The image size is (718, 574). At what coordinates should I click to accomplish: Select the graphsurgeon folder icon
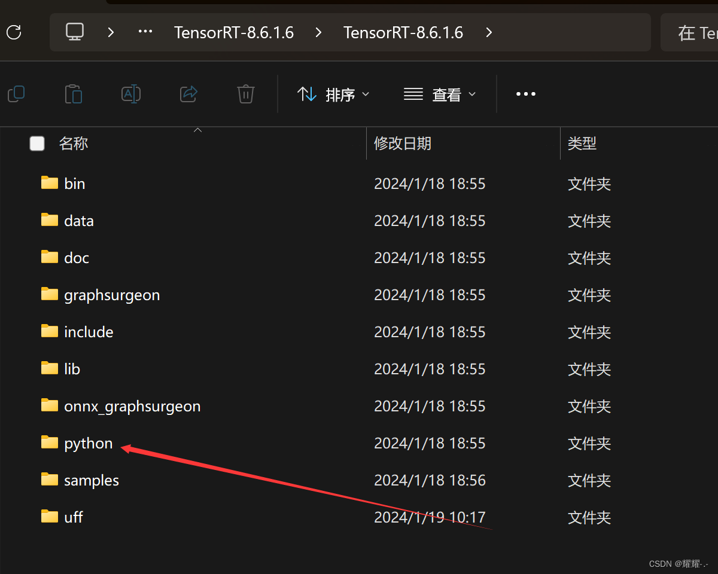(x=50, y=294)
